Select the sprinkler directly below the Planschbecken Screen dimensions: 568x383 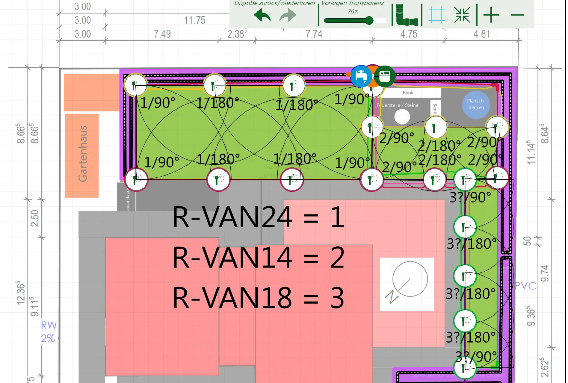pos(497,127)
